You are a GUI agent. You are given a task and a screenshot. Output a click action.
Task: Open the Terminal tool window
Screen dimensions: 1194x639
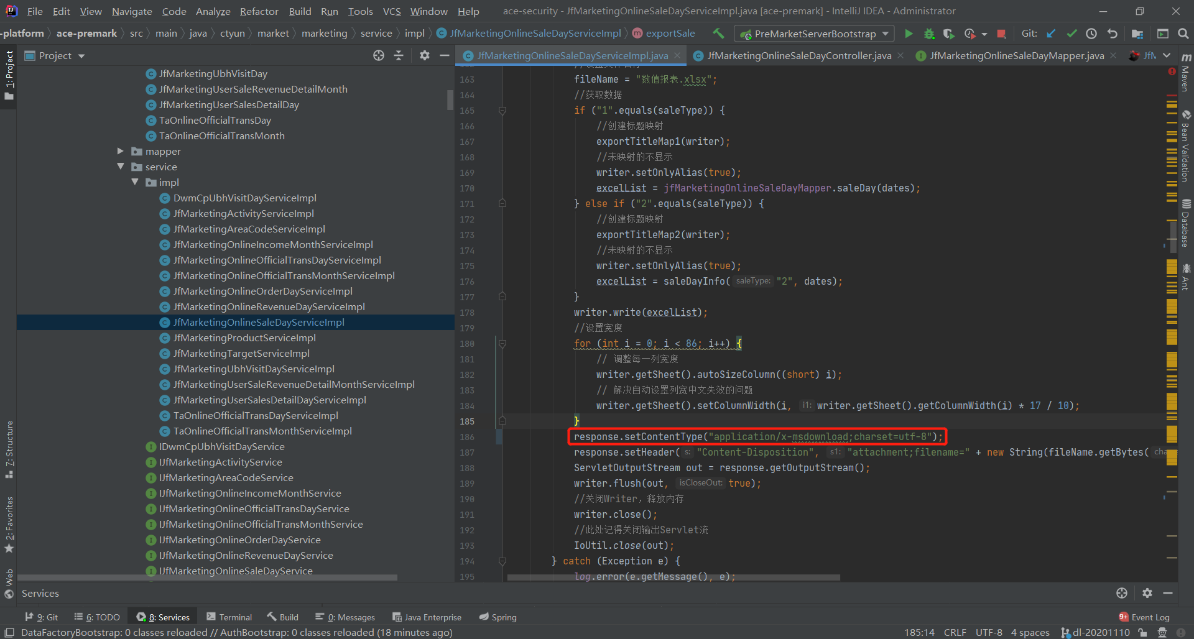click(229, 617)
